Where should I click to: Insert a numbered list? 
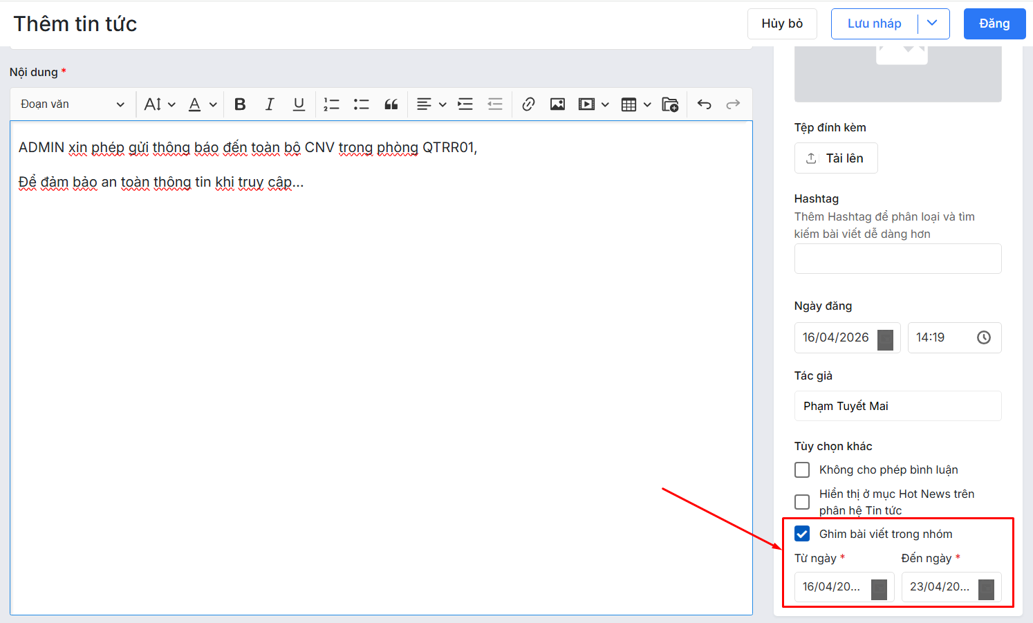332,104
